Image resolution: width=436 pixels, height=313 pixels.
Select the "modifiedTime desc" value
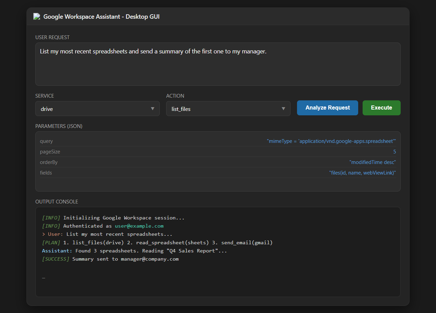point(373,162)
